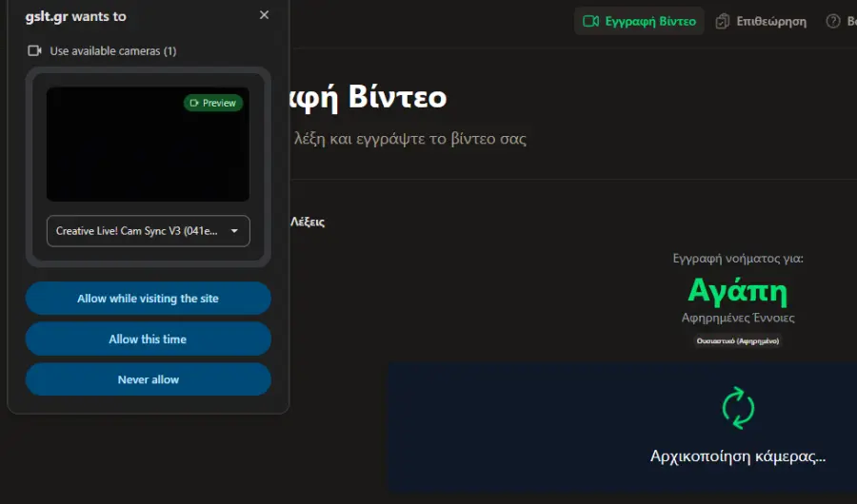Click the gslt.gr wants to heading
The height and width of the screenshot is (504, 857).
(x=75, y=16)
